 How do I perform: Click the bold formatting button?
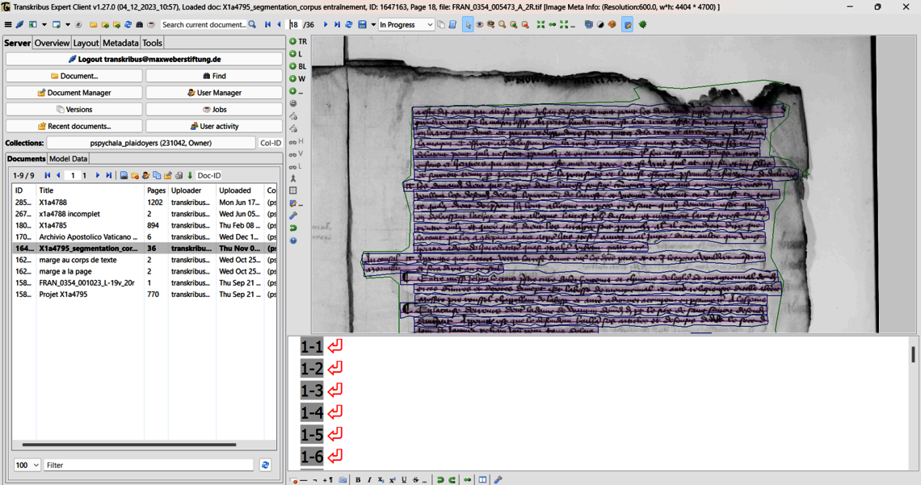pyautogui.click(x=358, y=480)
